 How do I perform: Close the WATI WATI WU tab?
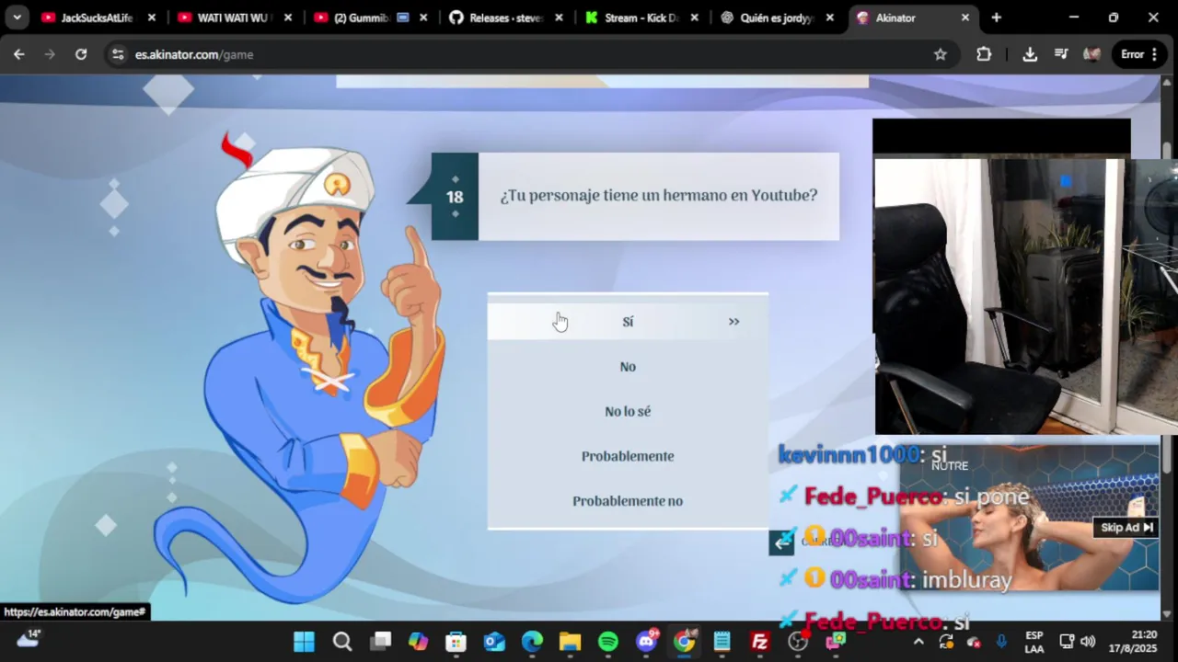(x=288, y=17)
